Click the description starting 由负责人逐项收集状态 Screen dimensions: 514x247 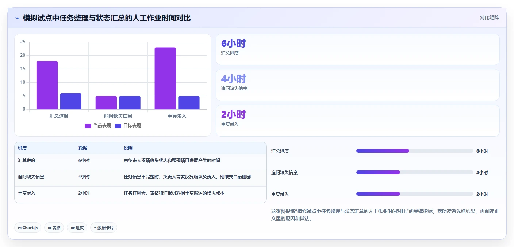coord(172,161)
